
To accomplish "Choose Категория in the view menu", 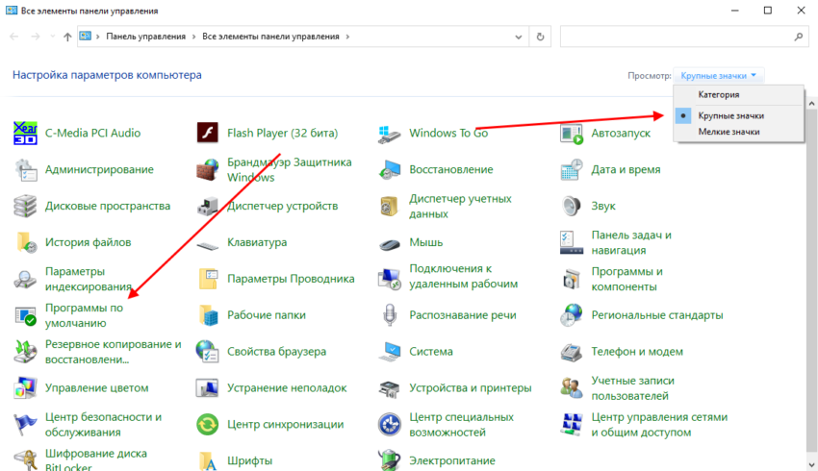I will click(x=719, y=95).
